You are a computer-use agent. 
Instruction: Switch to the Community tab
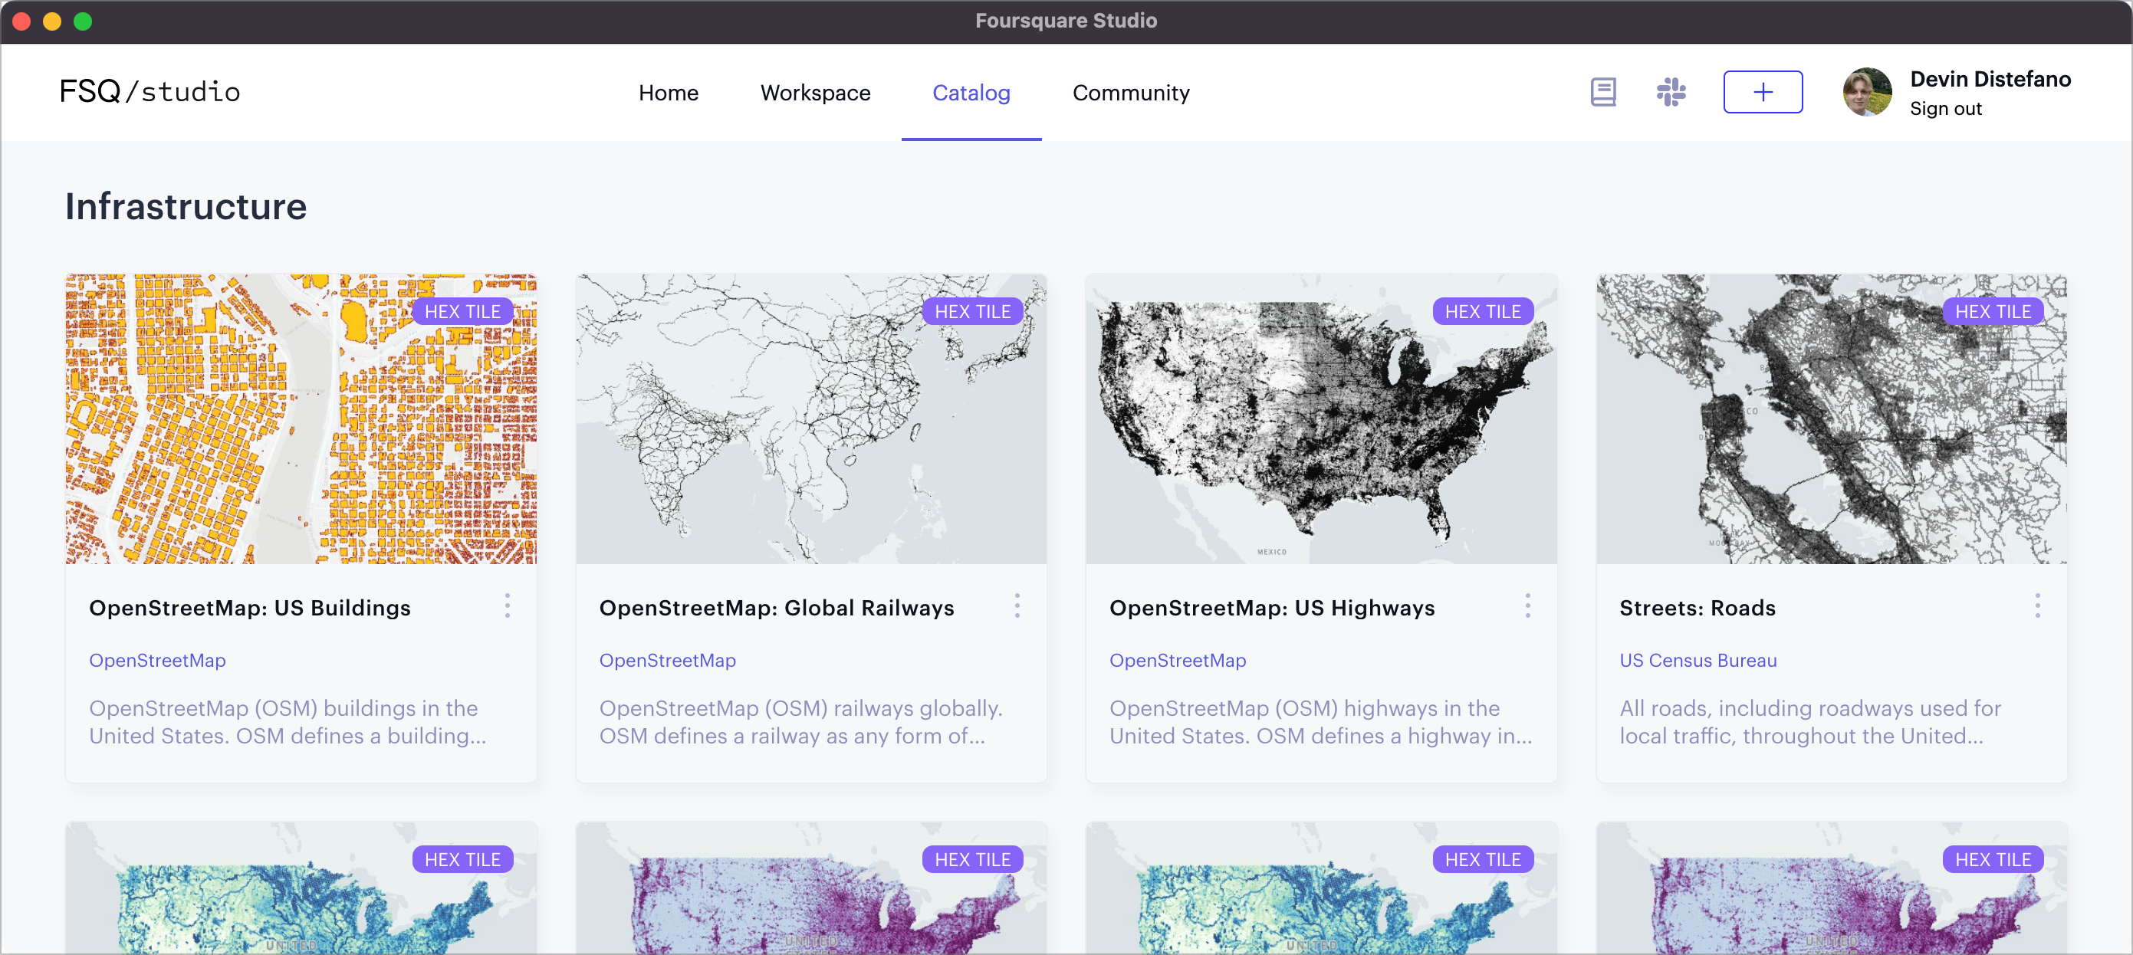pyautogui.click(x=1130, y=91)
